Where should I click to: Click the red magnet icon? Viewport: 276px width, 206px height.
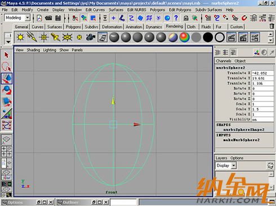244,18
